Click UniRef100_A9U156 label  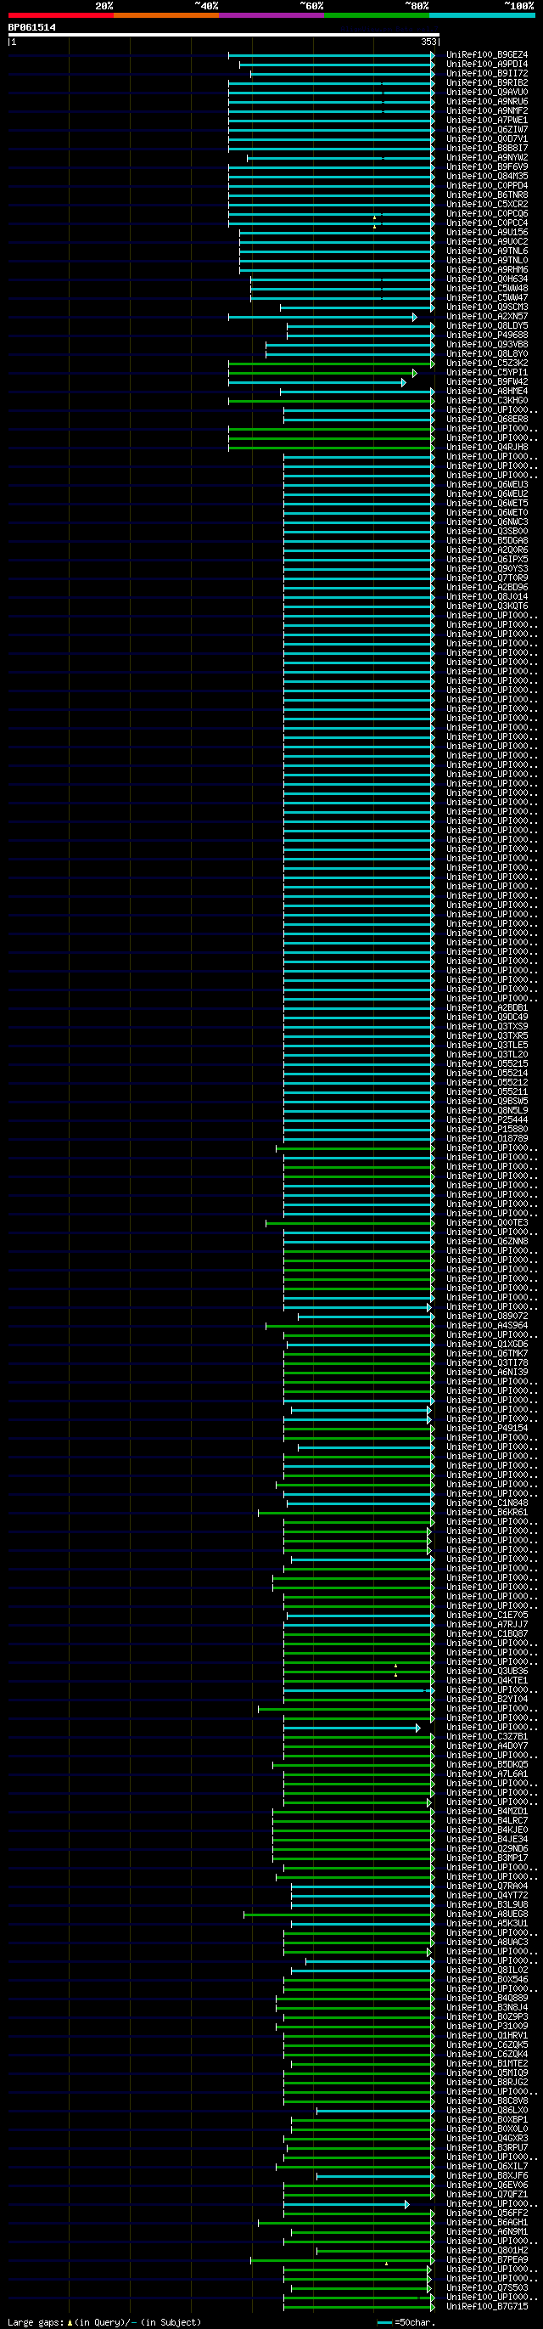click(487, 233)
